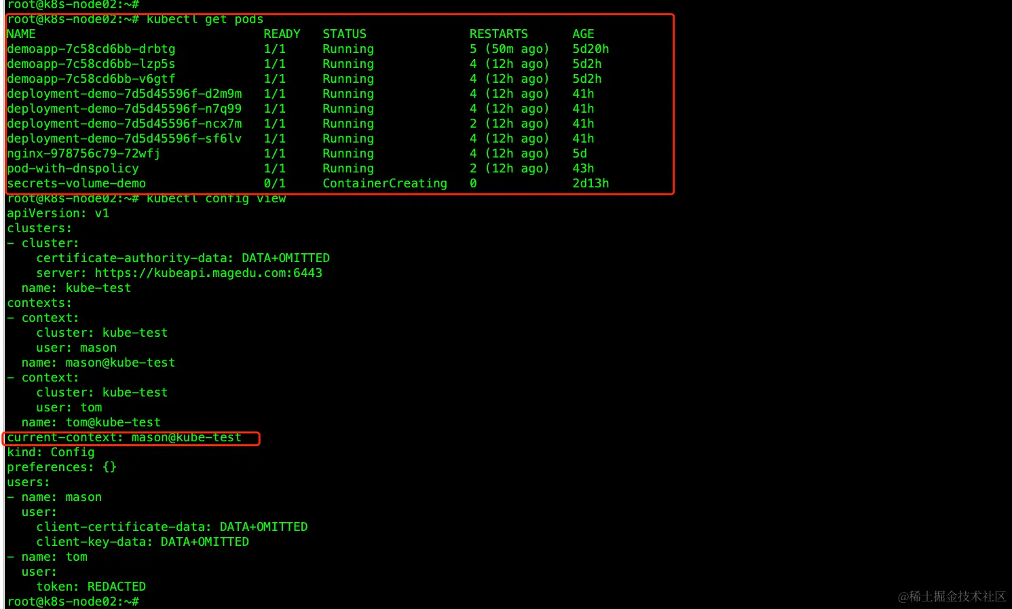Click the 'contexts:' line
The image size is (1012, 609).
coord(39,303)
